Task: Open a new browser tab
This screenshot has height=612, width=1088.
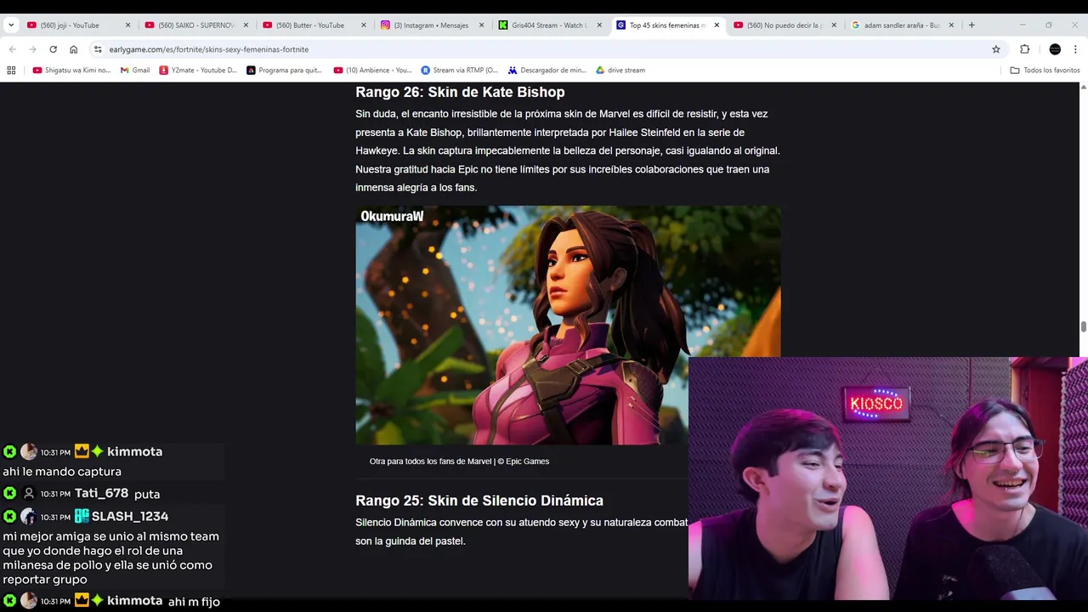Action: click(972, 25)
